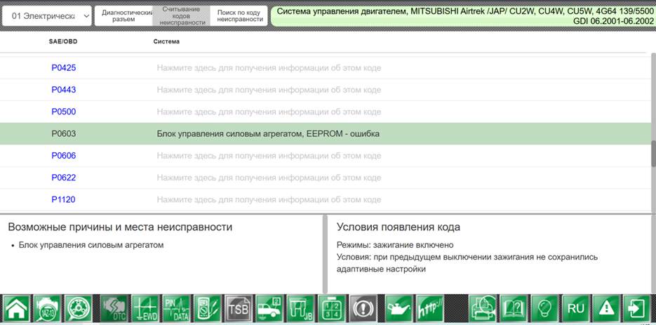Image resolution: width=656 pixels, height=325 pixels.
Task: Click the info hint in the P0425 row
Action: [269, 68]
